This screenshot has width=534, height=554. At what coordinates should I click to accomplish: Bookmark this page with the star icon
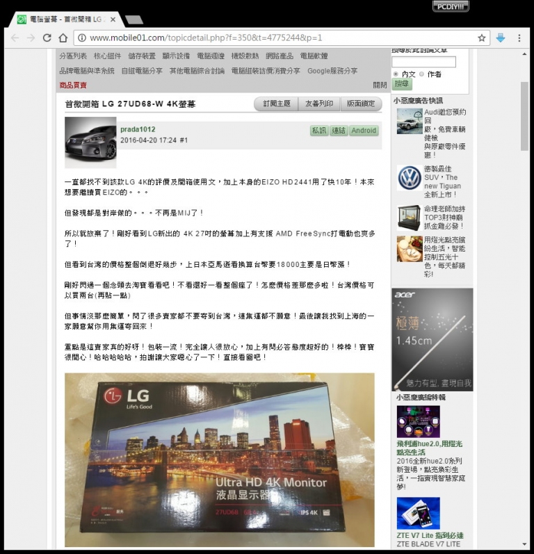coord(481,38)
